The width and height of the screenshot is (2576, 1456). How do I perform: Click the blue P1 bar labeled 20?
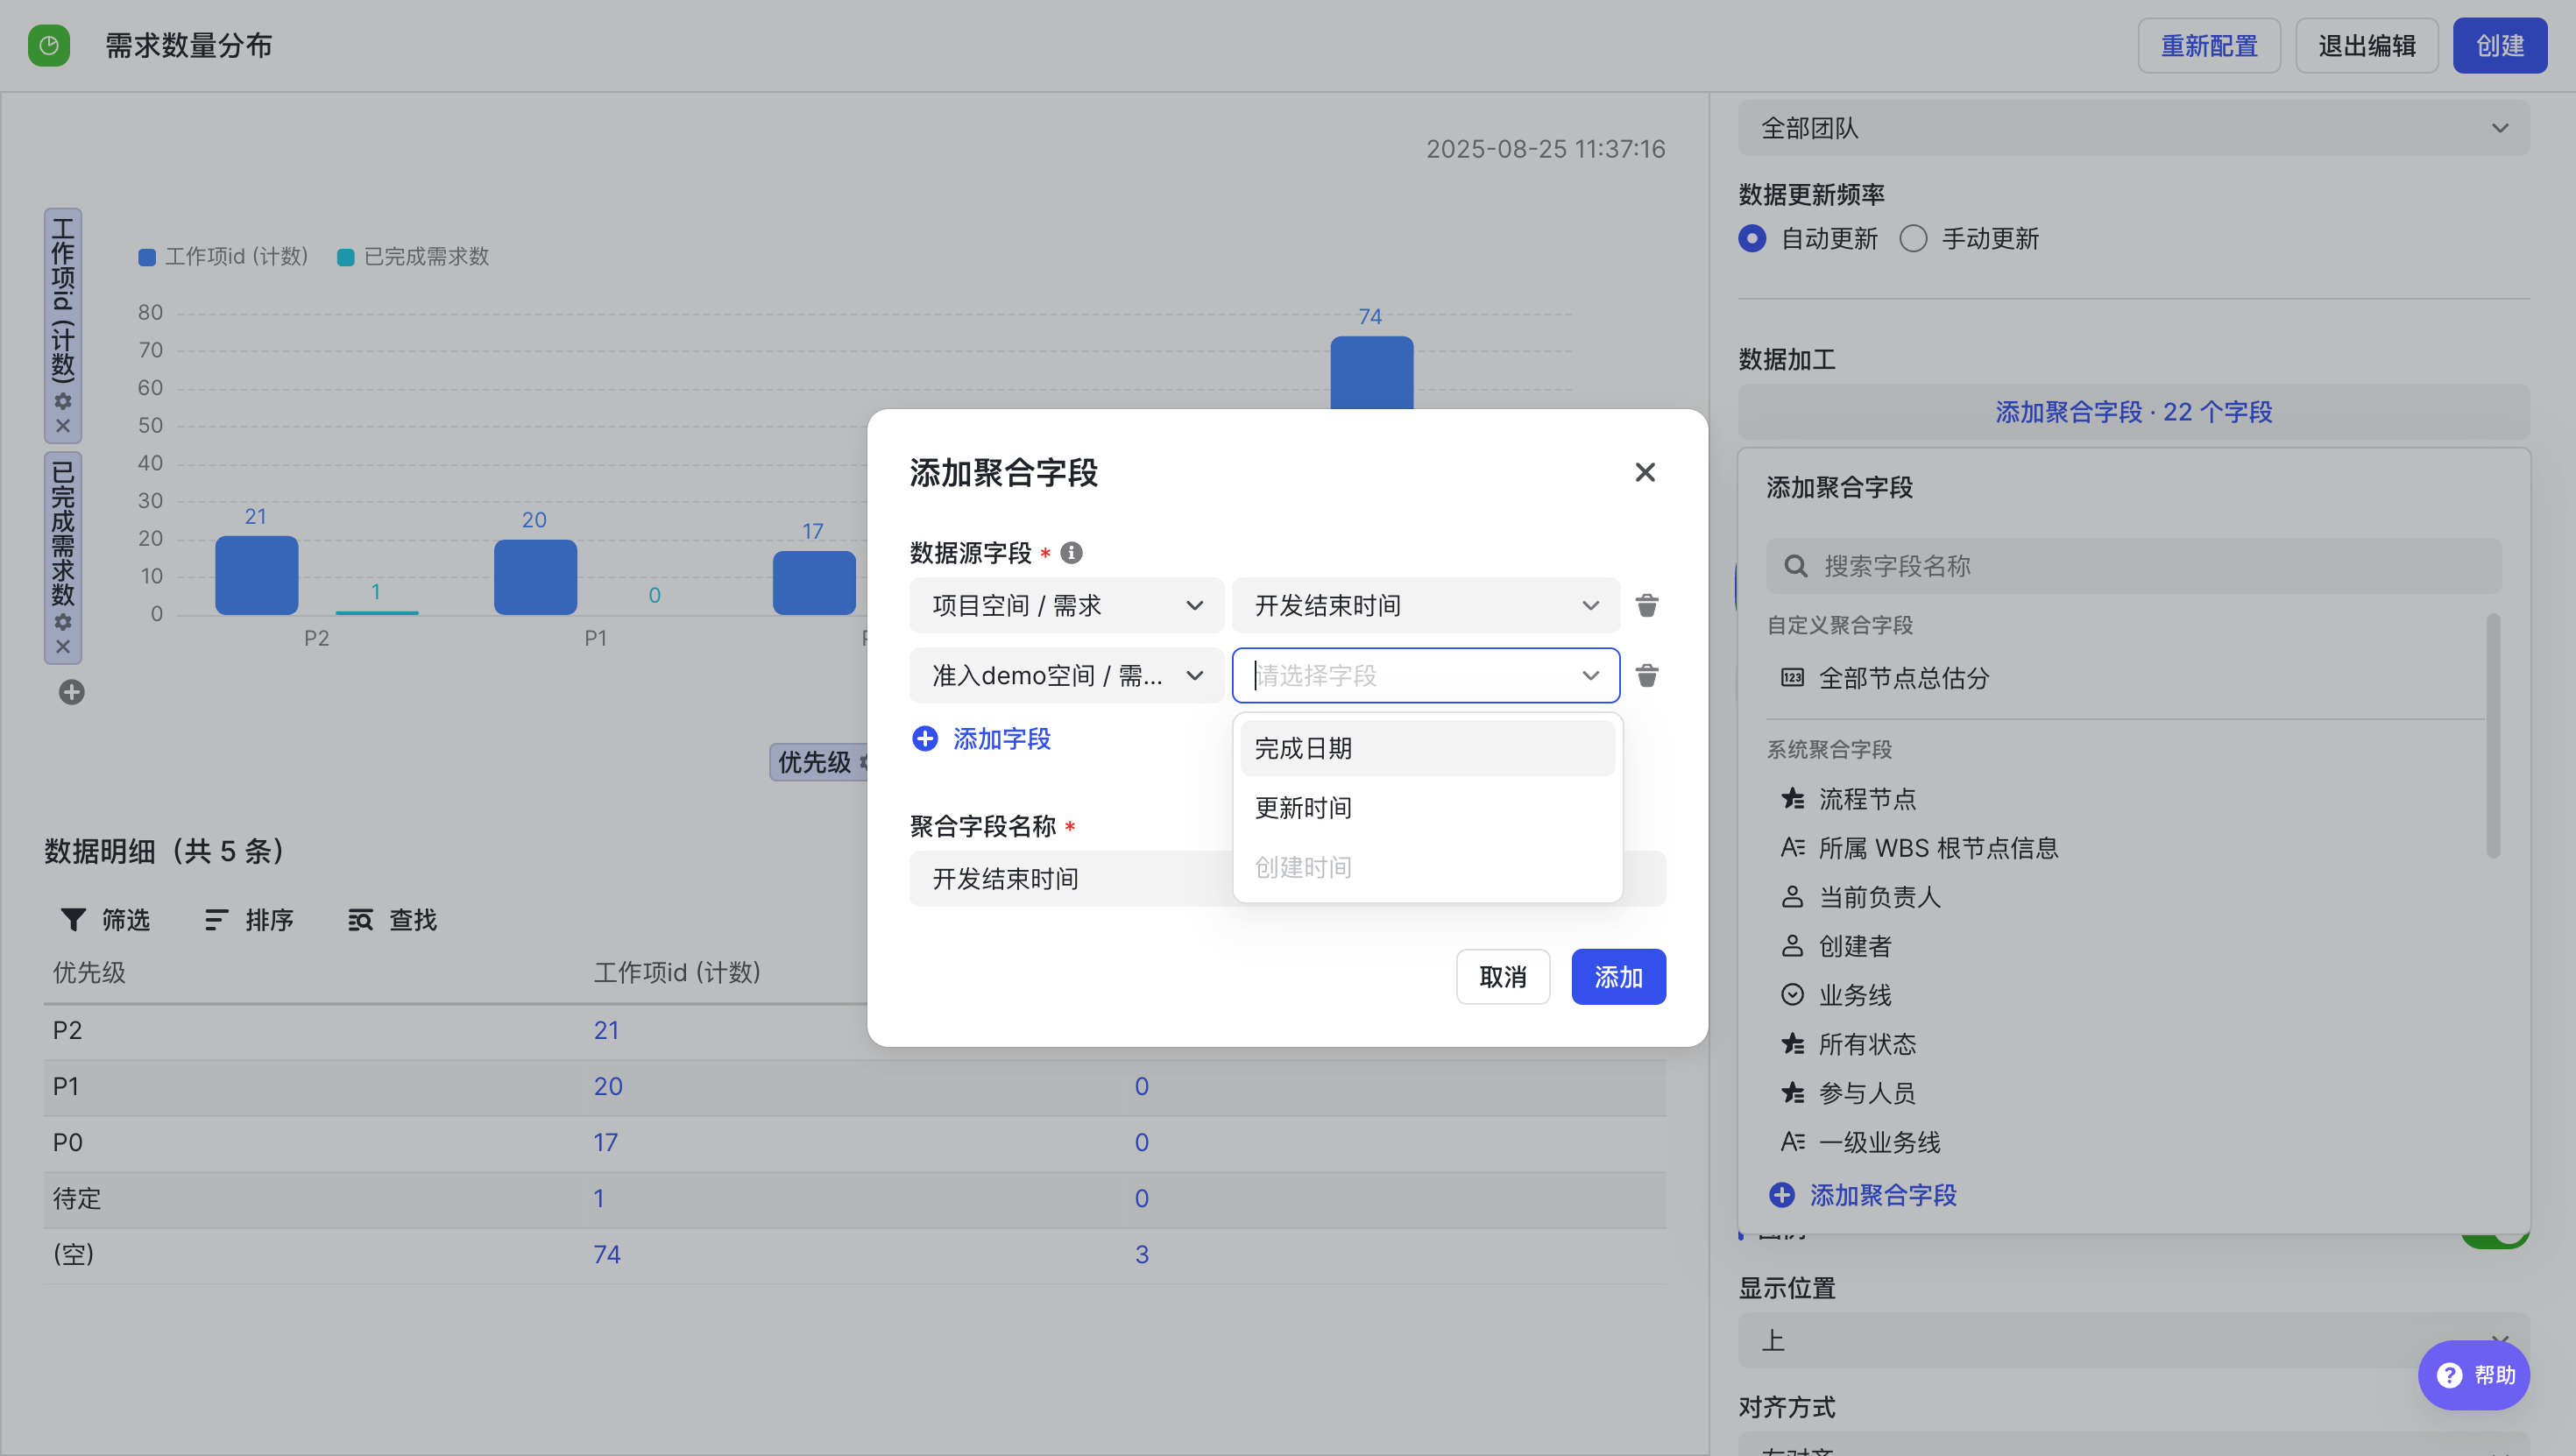tap(535, 577)
